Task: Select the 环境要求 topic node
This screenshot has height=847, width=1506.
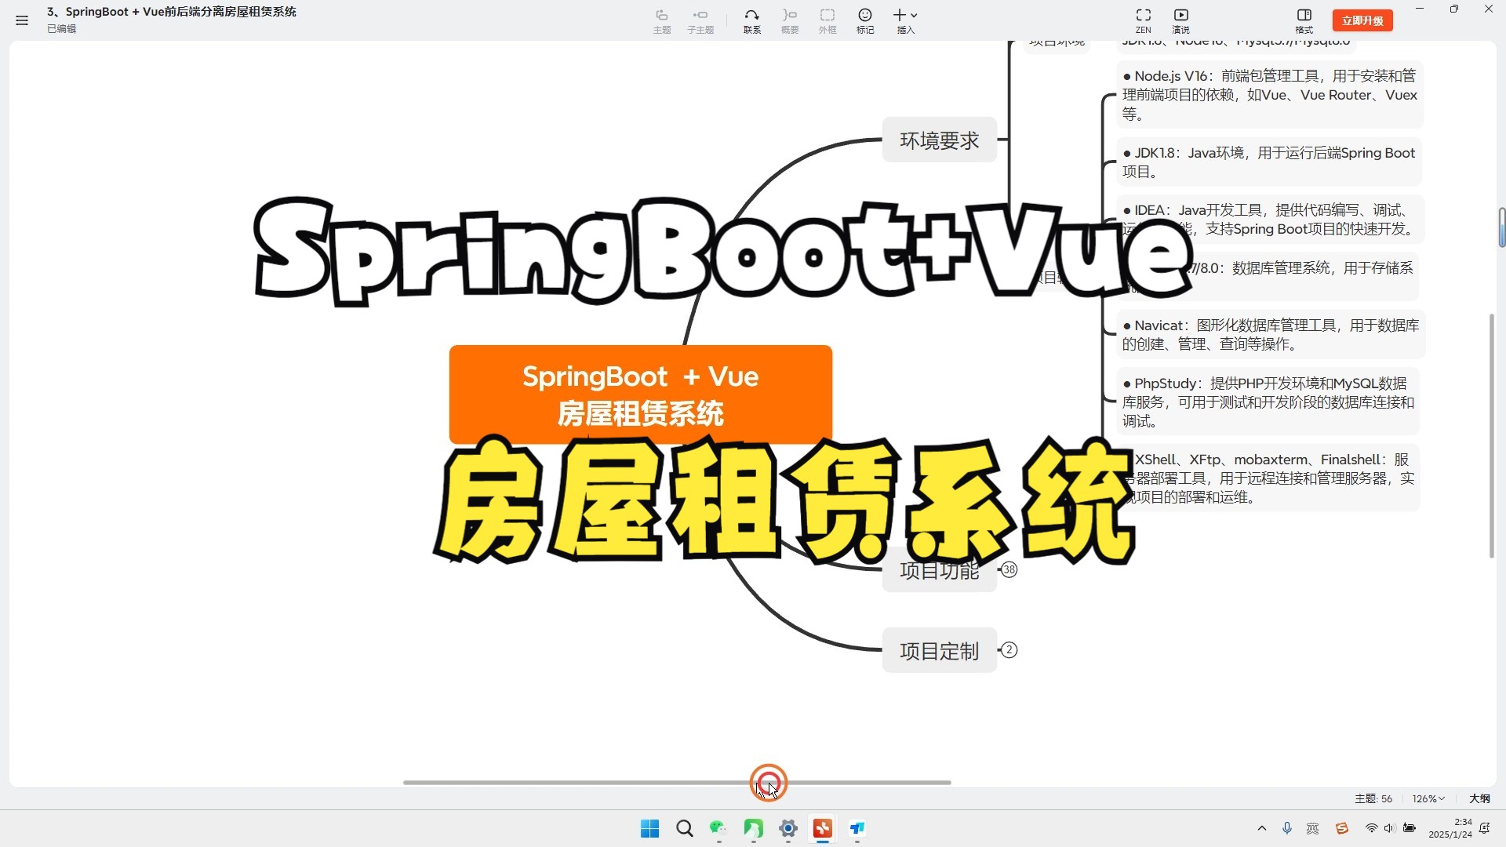Action: 940,140
